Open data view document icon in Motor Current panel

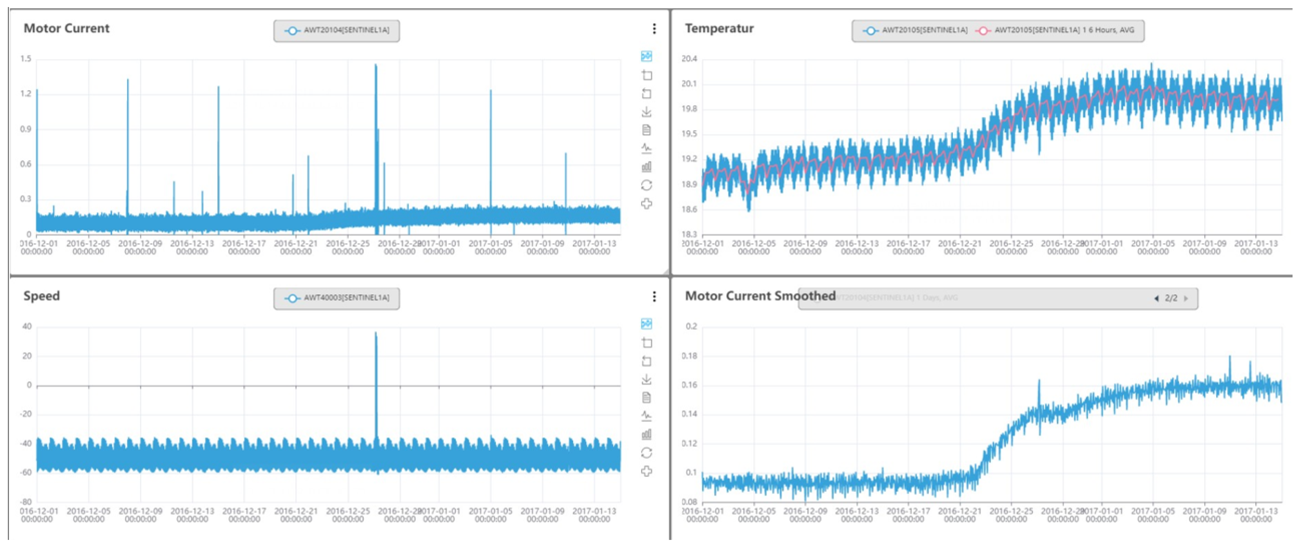[x=646, y=130]
